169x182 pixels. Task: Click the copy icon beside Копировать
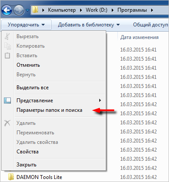click(7, 46)
